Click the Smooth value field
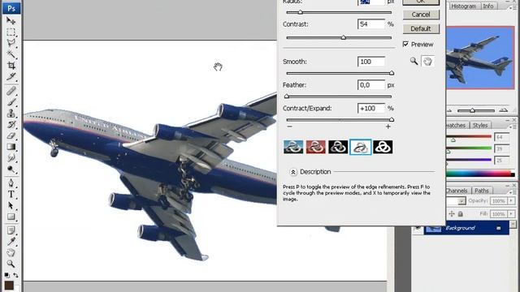The width and height of the screenshot is (520, 292). click(371, 62)
